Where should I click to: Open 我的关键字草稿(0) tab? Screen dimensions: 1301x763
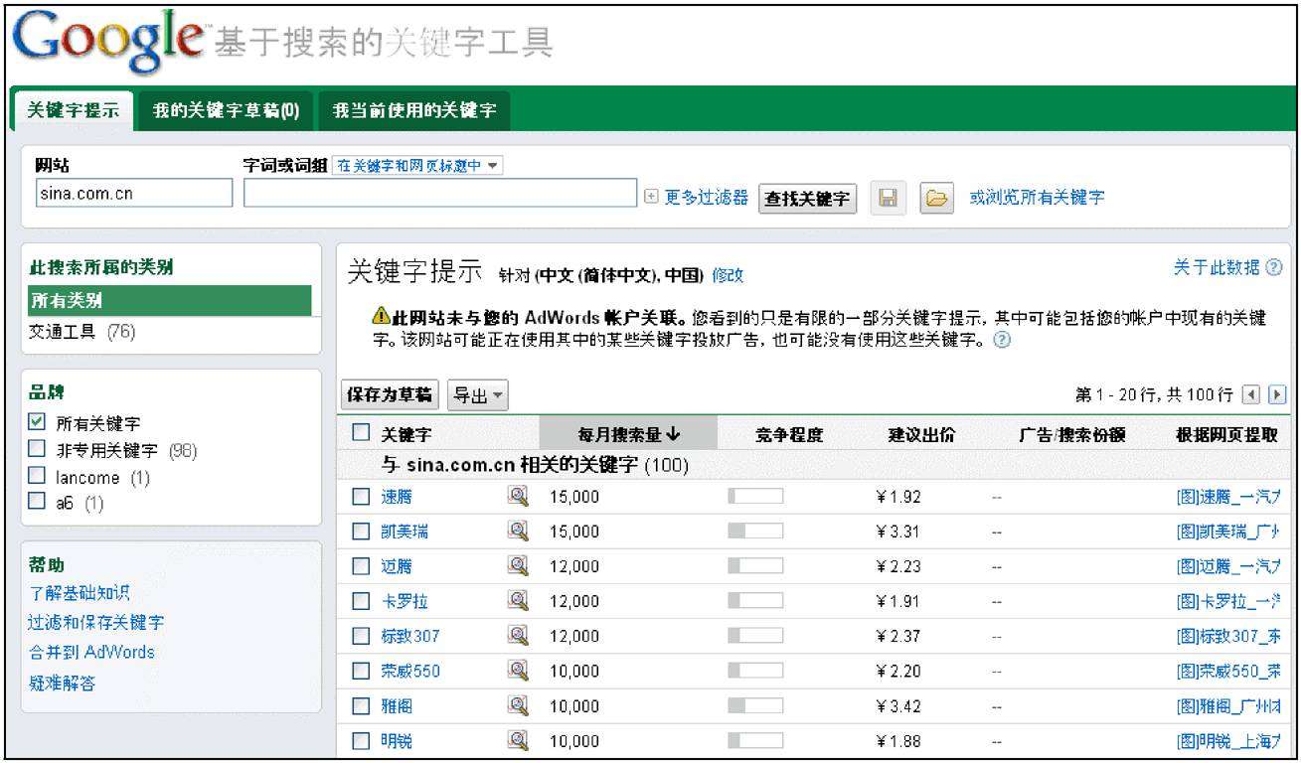[226, 109]
